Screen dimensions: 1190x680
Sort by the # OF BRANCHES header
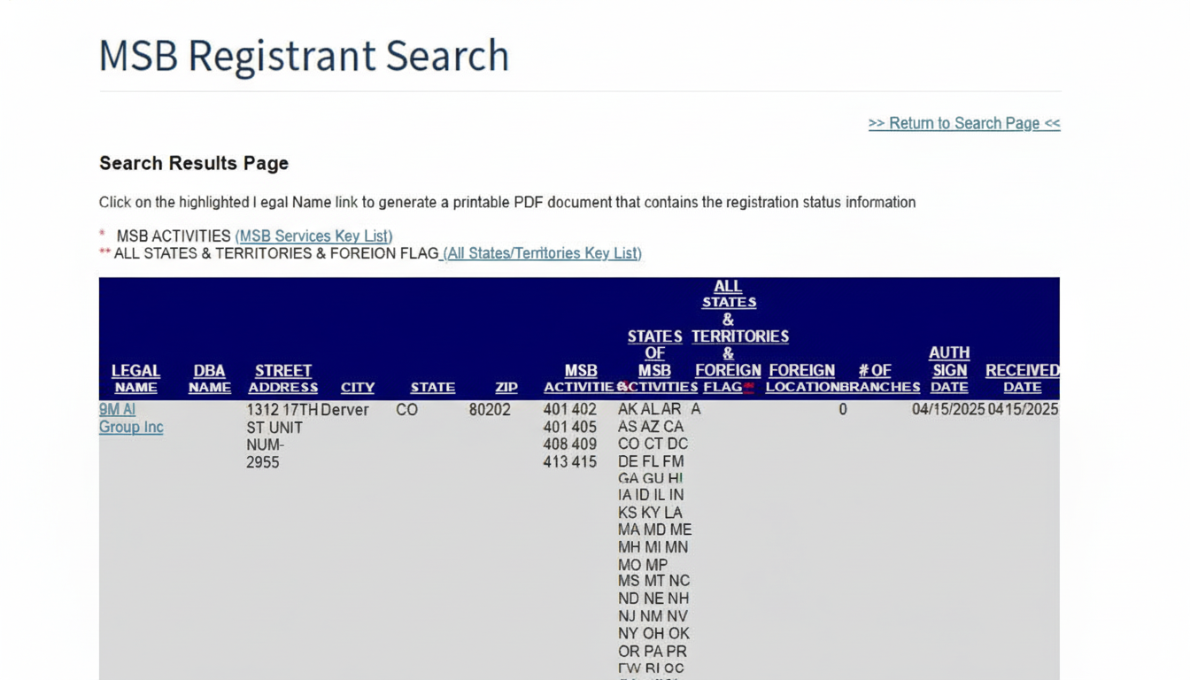(876, 379)
